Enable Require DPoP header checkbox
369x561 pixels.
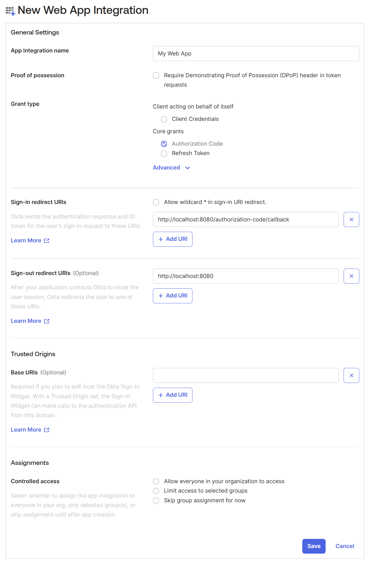pyautogui.click(x=156, y=75)
